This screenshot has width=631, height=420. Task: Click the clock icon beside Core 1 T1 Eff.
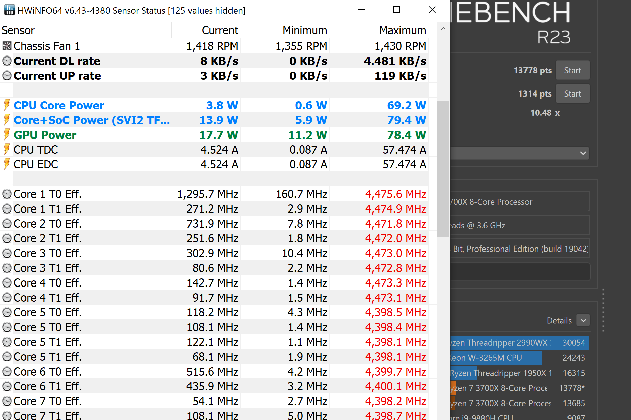(7, 209)
